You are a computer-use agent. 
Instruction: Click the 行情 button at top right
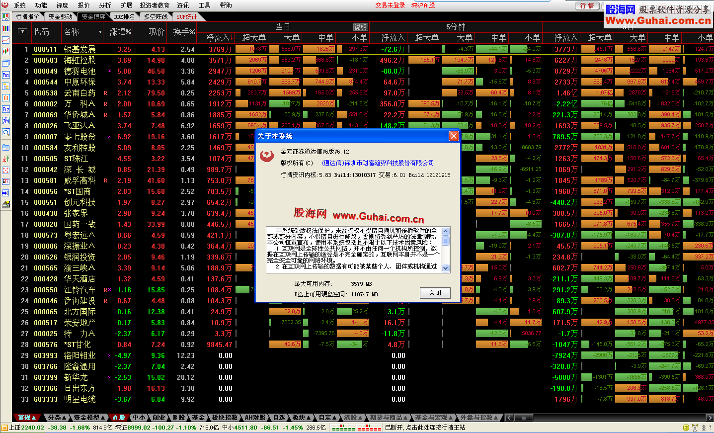(x=587, y=5)
